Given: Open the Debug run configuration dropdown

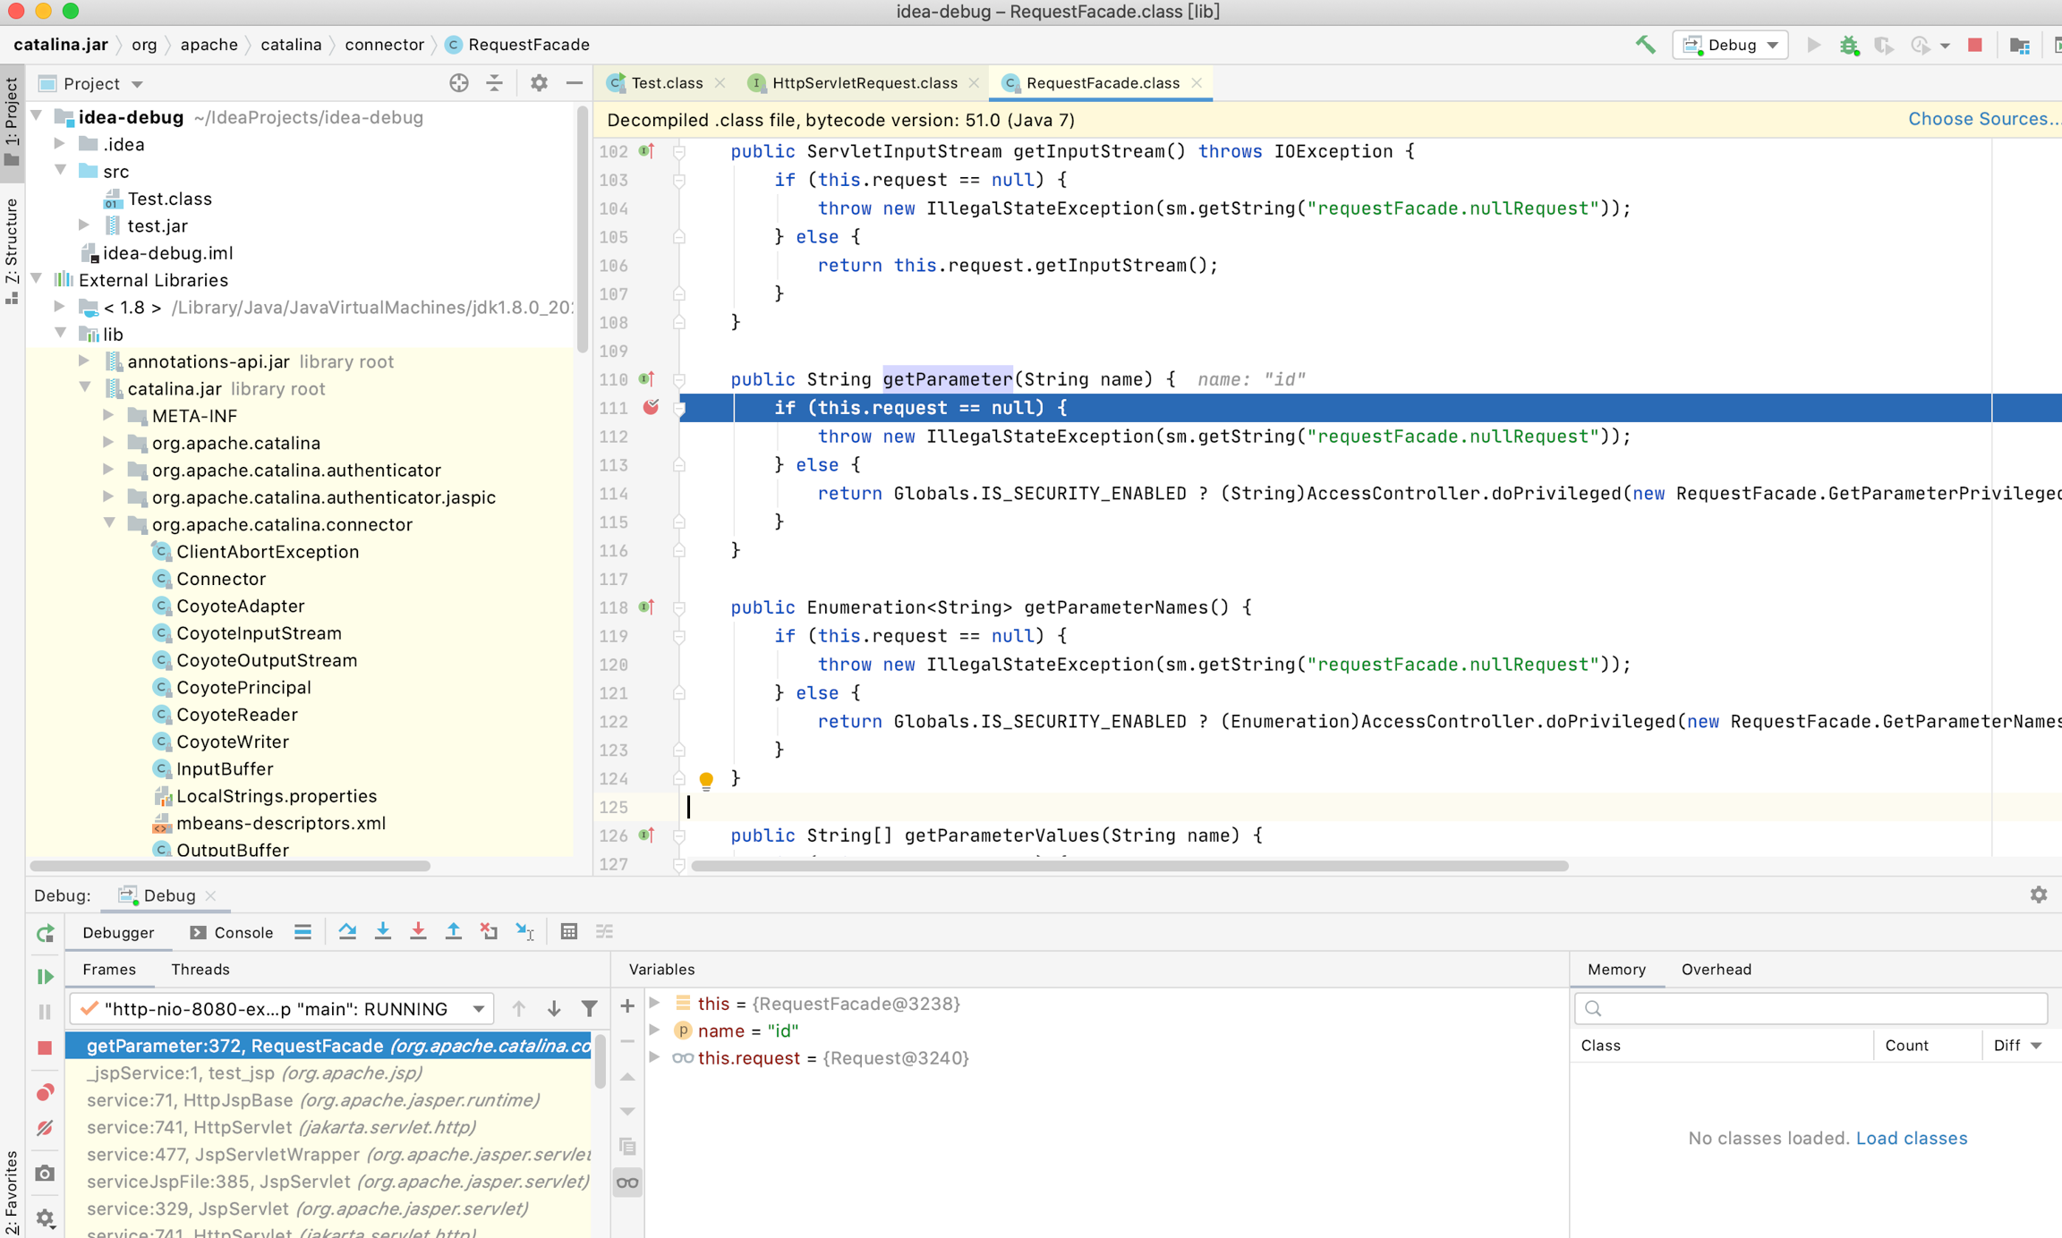Looking at the screenshot, I should coord(1730,45).
